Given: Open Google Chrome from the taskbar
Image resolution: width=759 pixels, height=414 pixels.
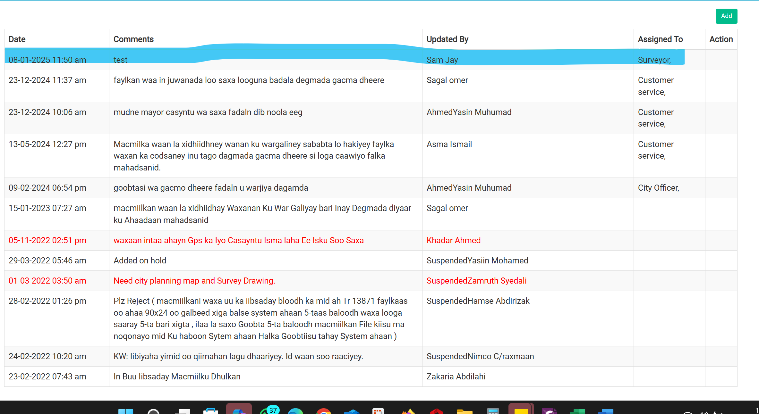Looking at the screenshot, I should [x=323, y=411].
